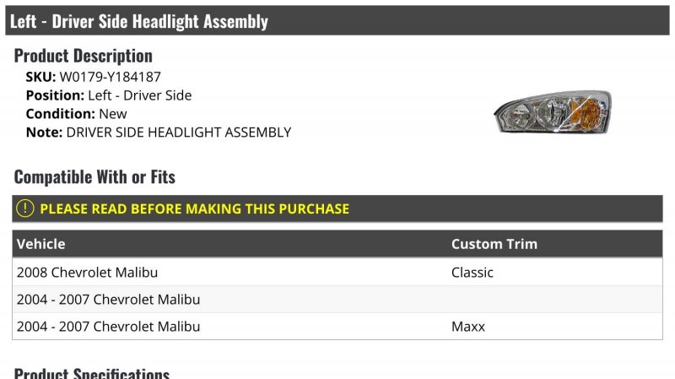Click the warning exclamation circle icon
675x379 pixels.
pyautogui.click(x=25, y=208)
